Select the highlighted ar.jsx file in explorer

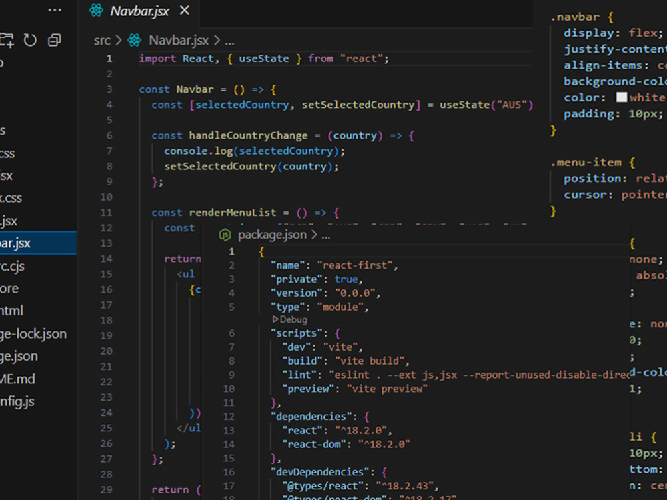click(x=38, y=243)
